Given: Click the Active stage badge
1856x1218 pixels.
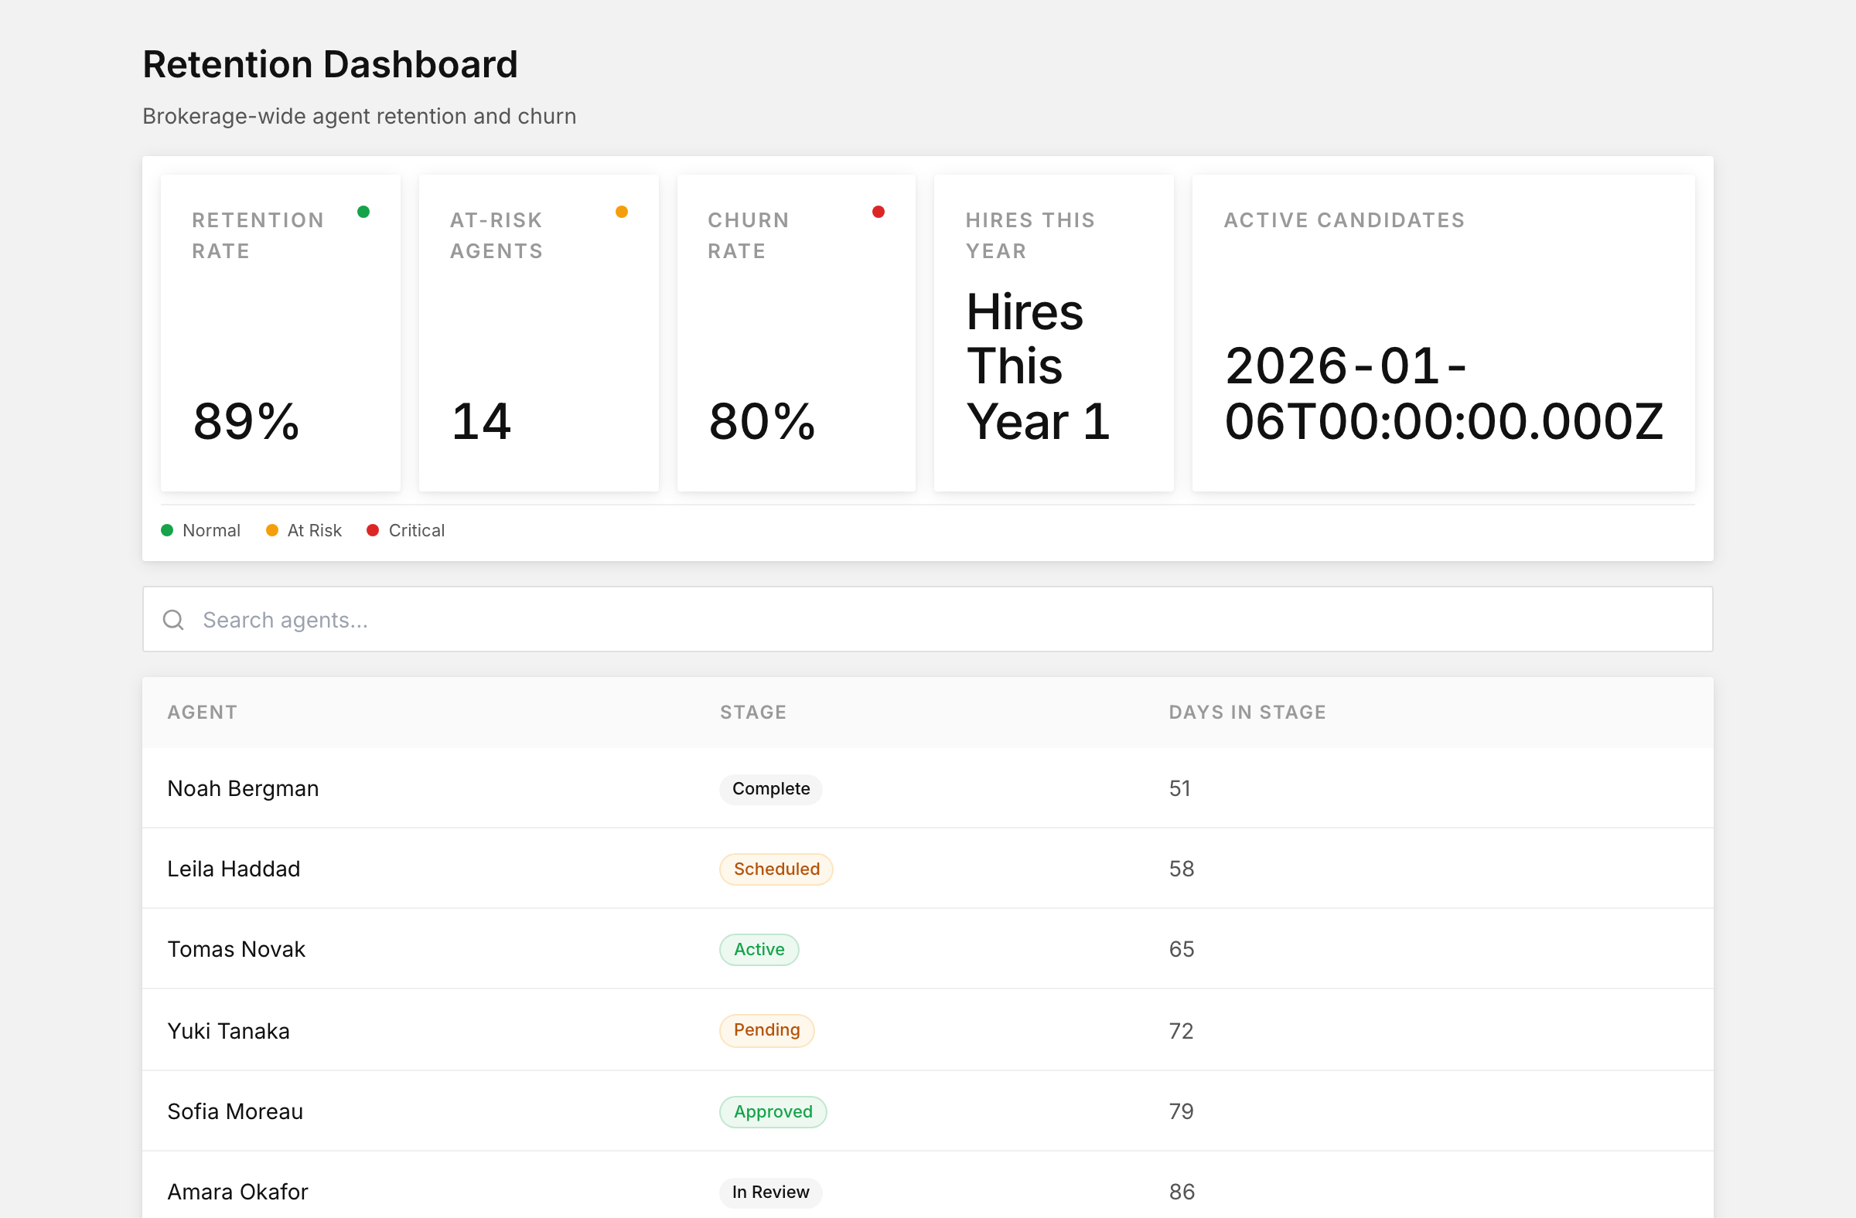Looking at the screenshot, I should point(759,949).
